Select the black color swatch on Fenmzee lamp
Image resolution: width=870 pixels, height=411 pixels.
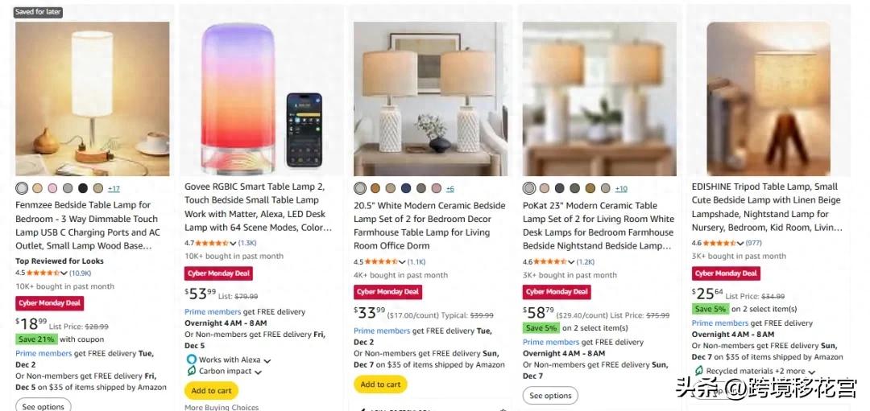pos(83,188)
